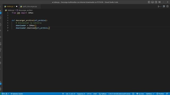This screenshot has height=95, width=170.
Task: Click 'def descargar_archivo(url_archivo):' definition
Action: tap(29, 20)
